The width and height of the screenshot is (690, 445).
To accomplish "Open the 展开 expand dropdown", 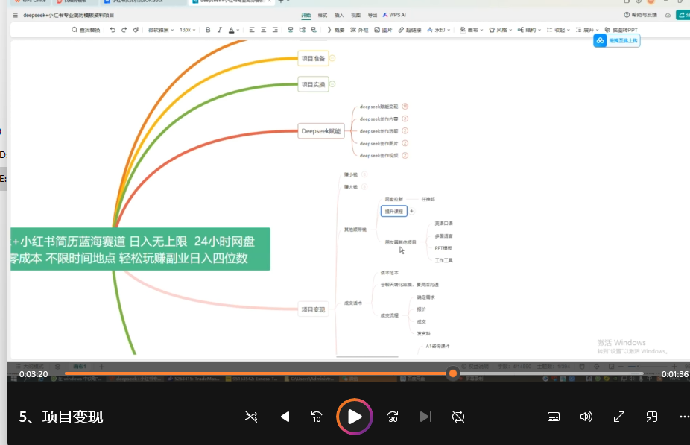I will pos(587,30).
